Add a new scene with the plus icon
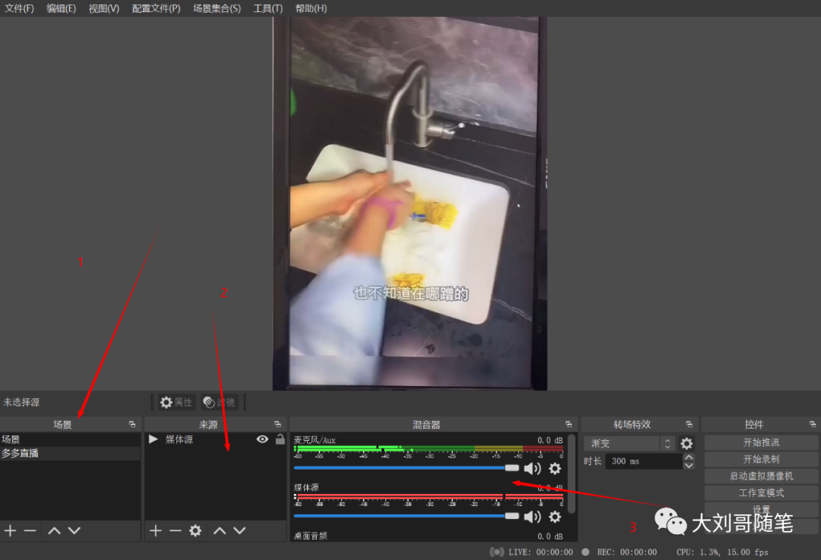Screen dimensions: 821x560 (x=10, y=530)
